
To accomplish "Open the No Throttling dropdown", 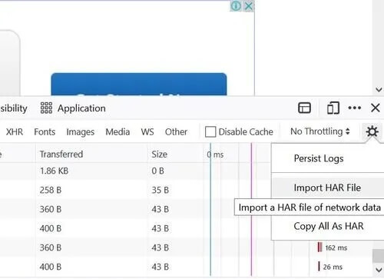I will 319,131.
